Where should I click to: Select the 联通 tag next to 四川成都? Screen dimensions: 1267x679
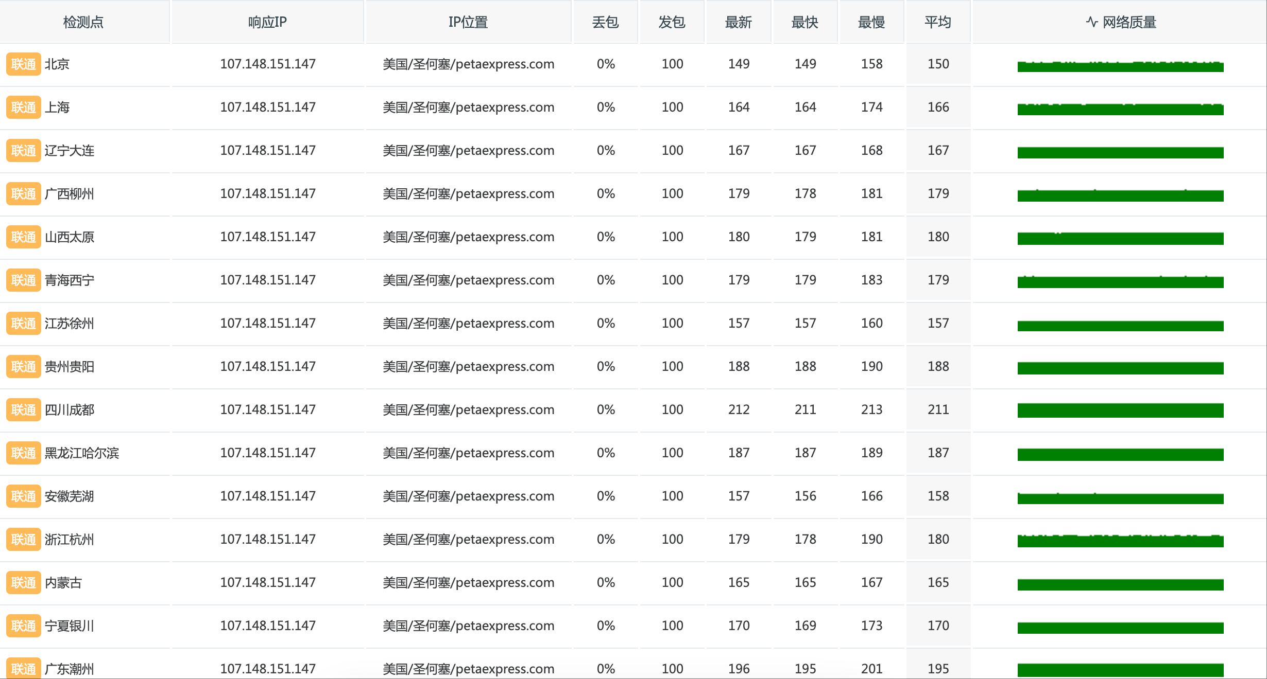[24, 410]
